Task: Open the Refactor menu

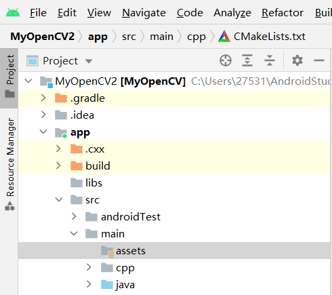Action: point(283,13)
